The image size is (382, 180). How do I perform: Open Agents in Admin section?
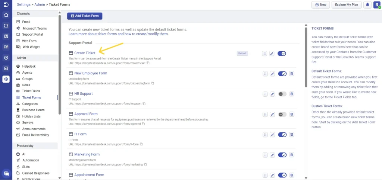point(27,73)
